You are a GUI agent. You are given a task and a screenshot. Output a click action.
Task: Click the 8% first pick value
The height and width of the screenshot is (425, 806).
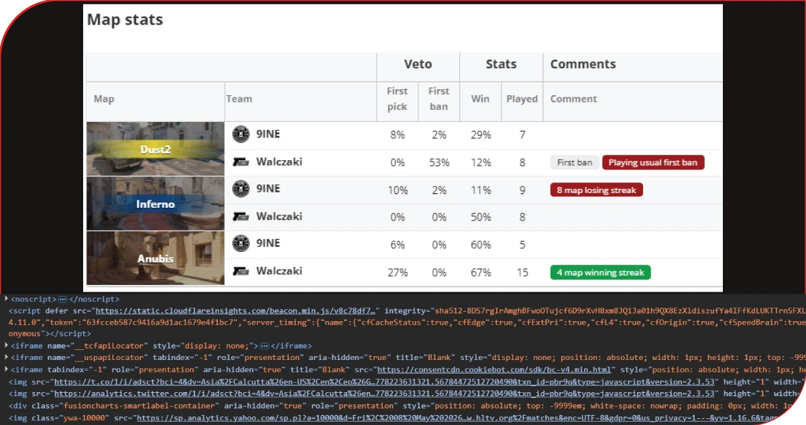coord(398,135)
